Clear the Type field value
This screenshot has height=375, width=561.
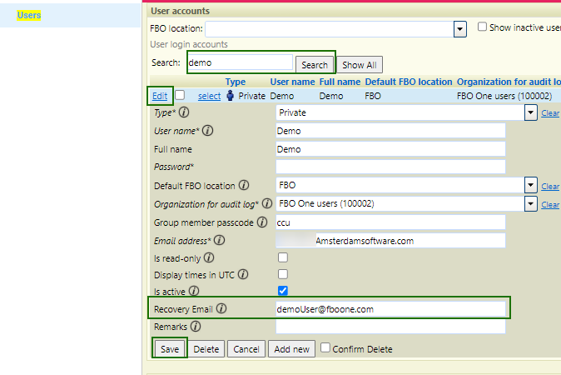coord(550,113)
